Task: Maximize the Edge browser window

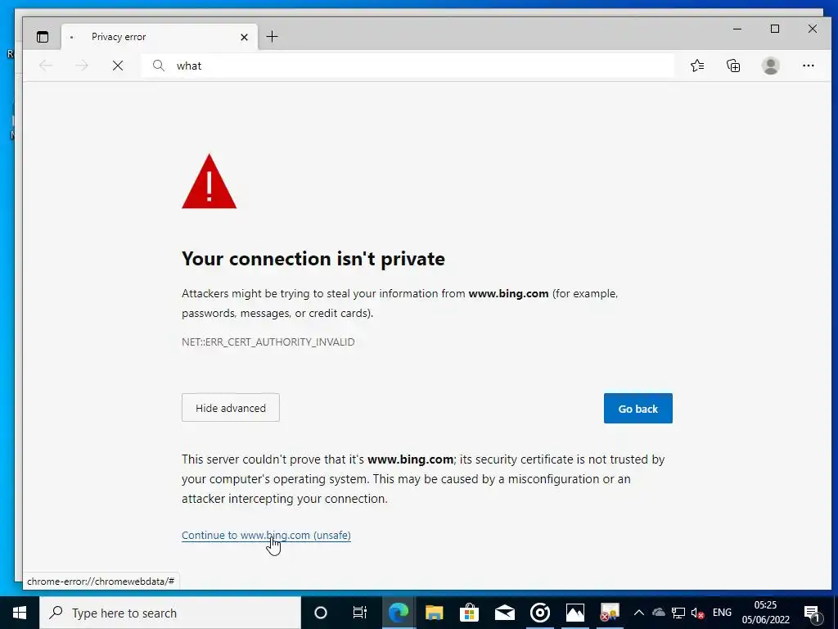Action: click(x=775, y=29)
